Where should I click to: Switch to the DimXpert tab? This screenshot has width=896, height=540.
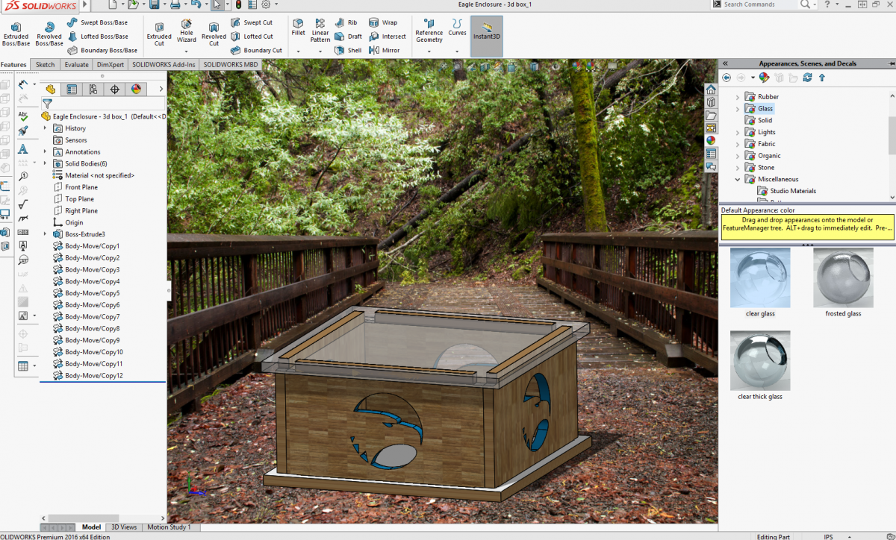pyautogui.click(x=111, y=65)
